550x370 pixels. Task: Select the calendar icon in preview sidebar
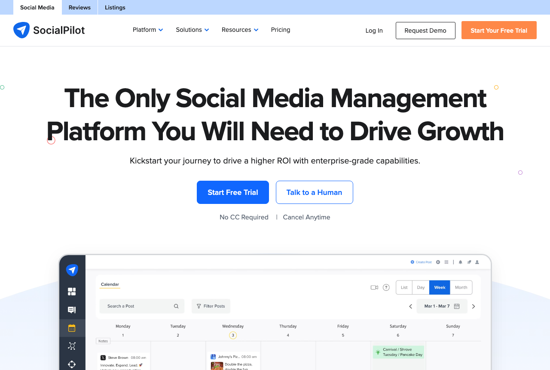click(72, 328)
